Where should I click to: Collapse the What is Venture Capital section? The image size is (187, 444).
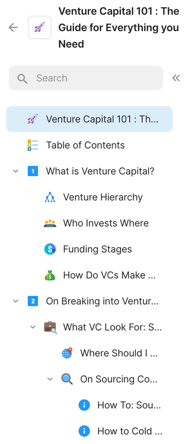16,171
